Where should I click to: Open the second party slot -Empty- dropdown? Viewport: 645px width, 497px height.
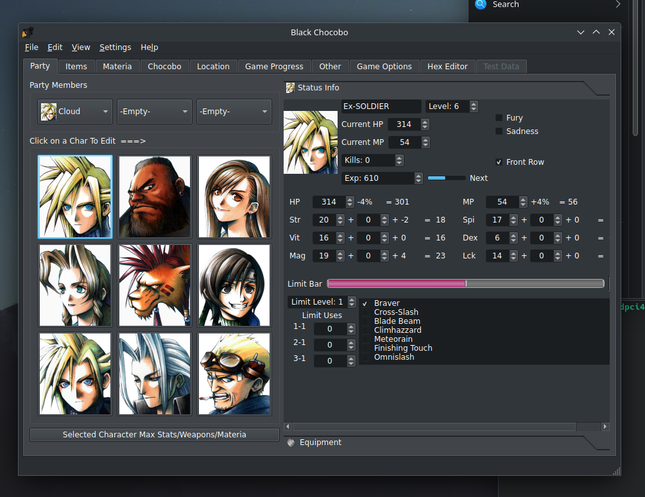[155, 112]
